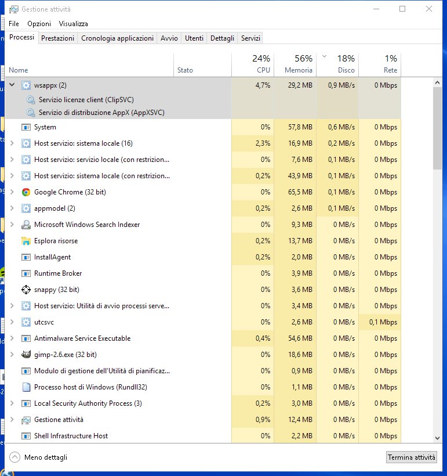Open the Opzioni menu

click(x=39, y=24)
